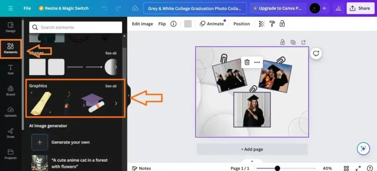Open the Draw tab in sidebar
Image resolution: width=377 pixels, height=171 pixels.
point(11,133)
